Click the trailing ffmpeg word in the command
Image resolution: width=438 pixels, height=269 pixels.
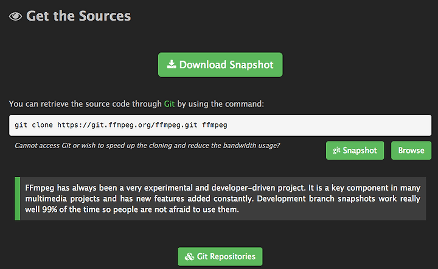(x=215, y=125)
